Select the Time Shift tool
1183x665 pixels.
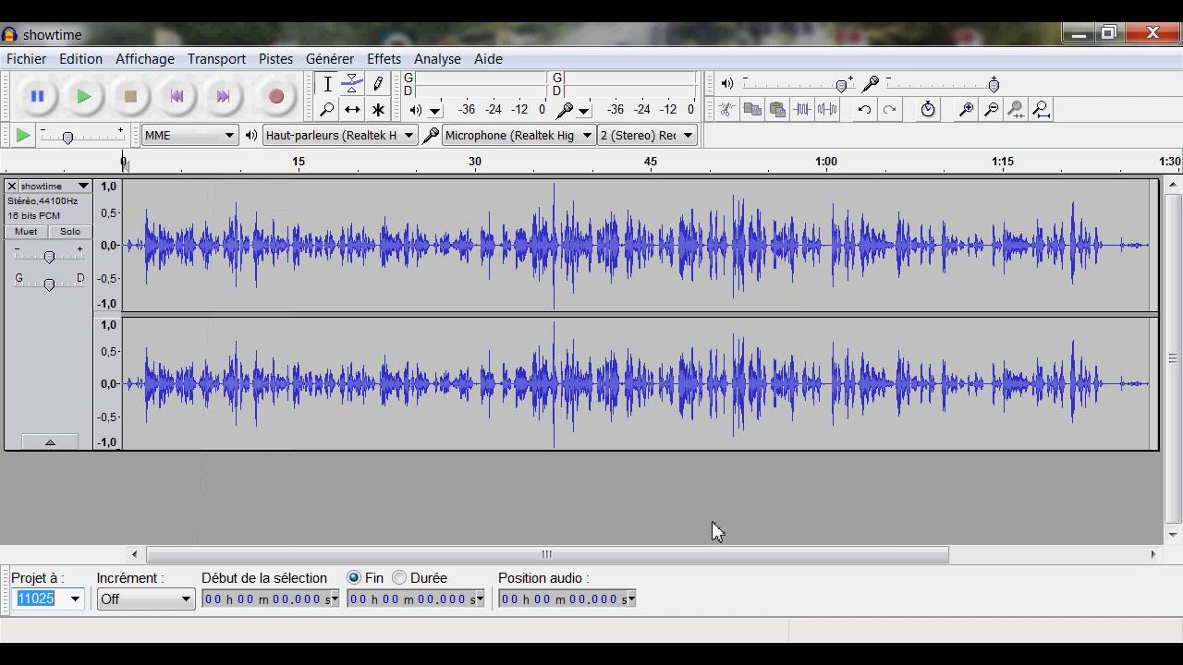click(352, 110)
